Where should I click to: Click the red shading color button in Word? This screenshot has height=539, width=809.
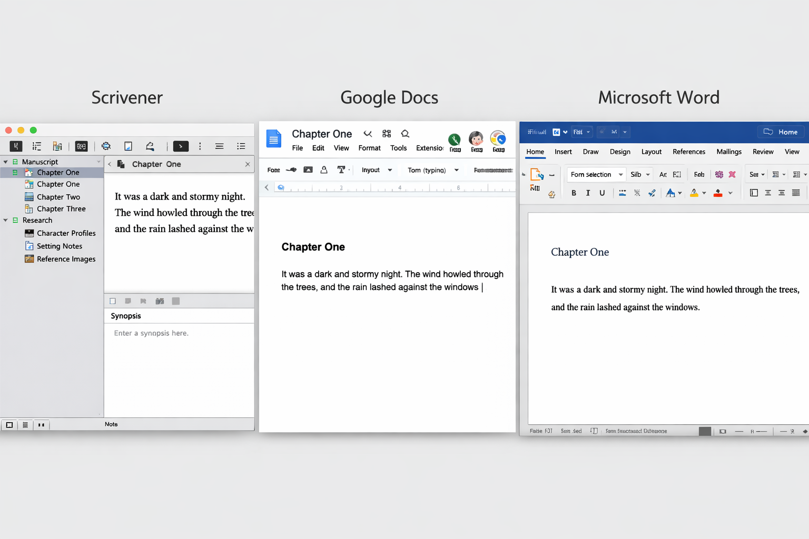pyautogui.click(x=718, y=193)
